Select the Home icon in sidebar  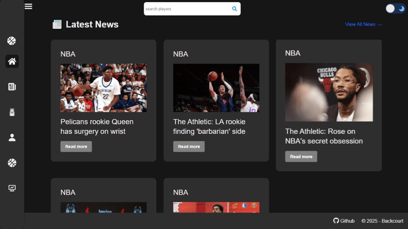[x=12, y=62]
